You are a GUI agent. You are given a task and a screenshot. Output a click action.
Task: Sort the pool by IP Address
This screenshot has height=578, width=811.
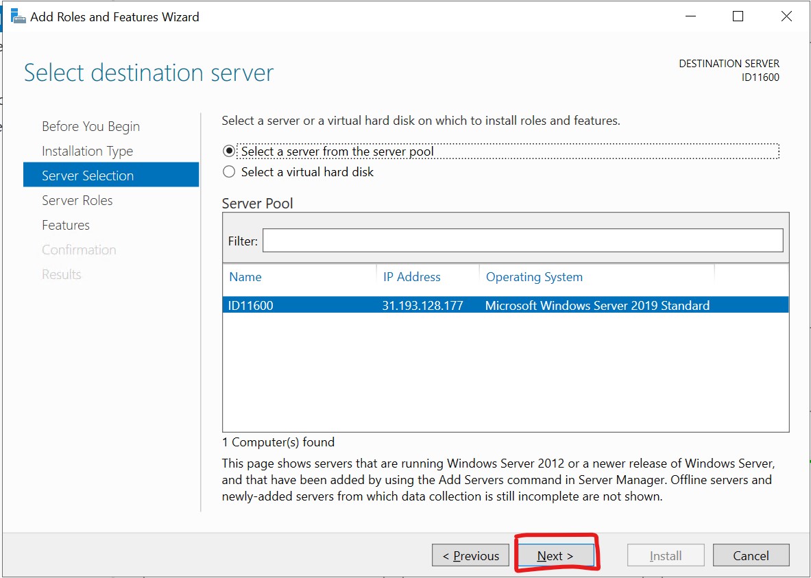(x=412, y=276)
